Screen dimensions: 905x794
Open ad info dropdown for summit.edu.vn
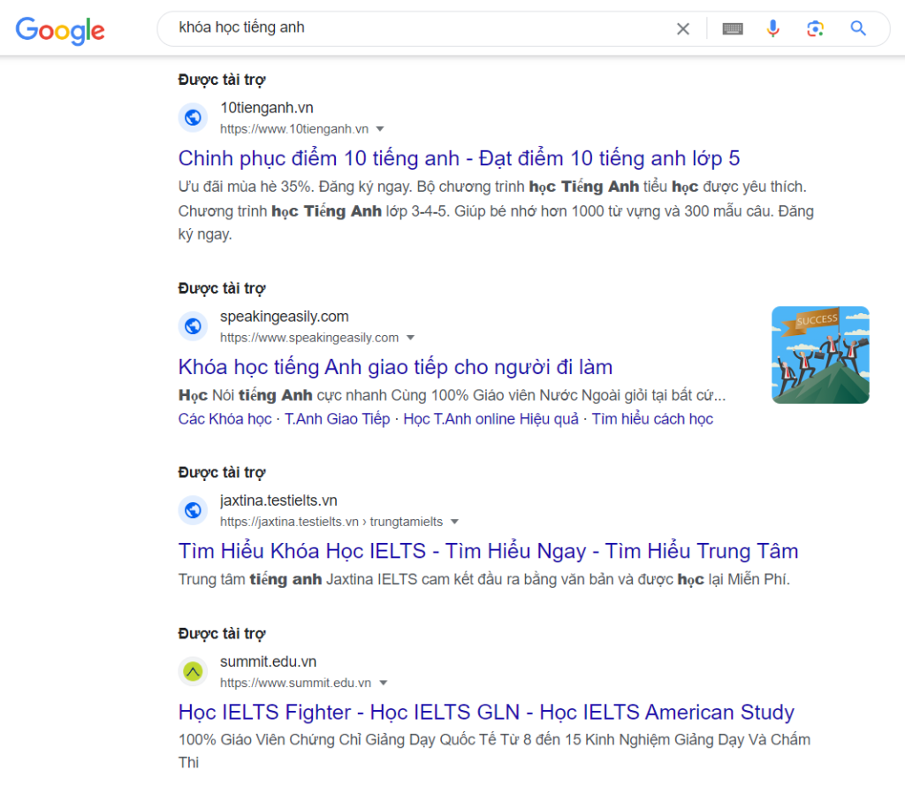(384, 682)
